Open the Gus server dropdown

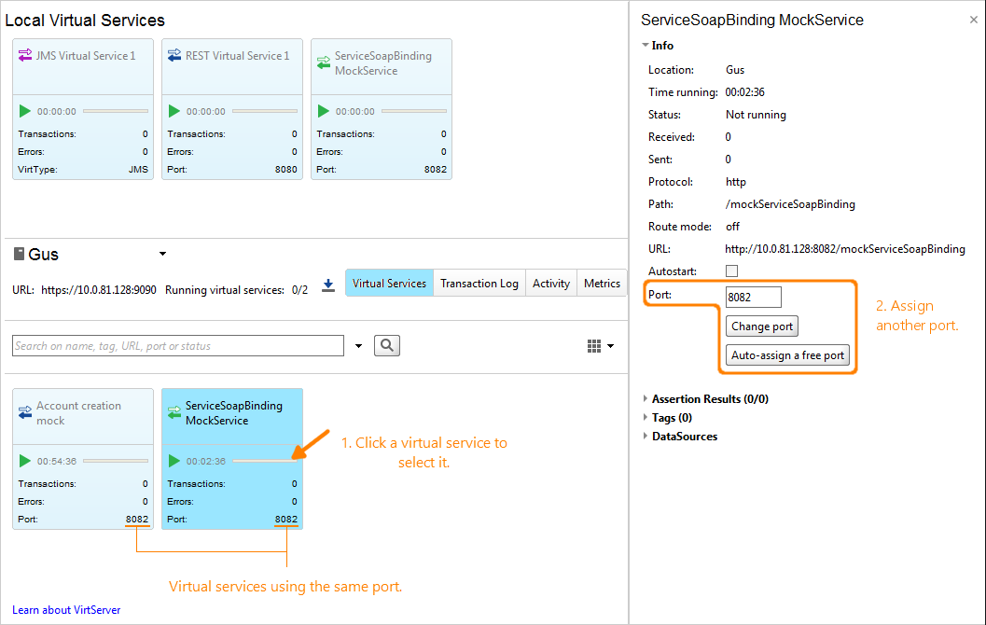pos(161,253)
